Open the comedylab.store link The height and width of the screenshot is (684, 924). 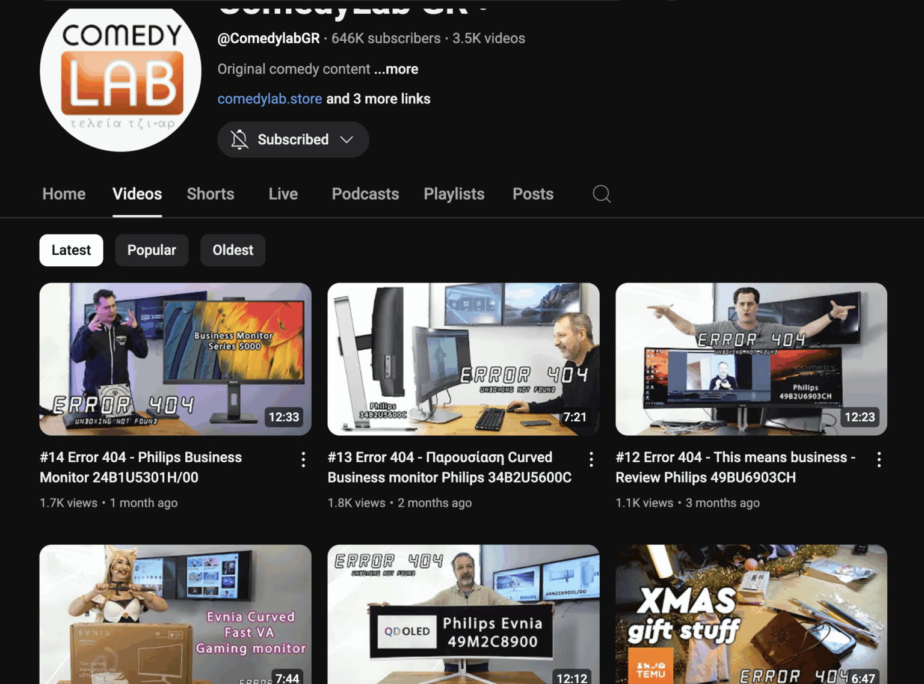pyautogui.click(x=269, y=99)
